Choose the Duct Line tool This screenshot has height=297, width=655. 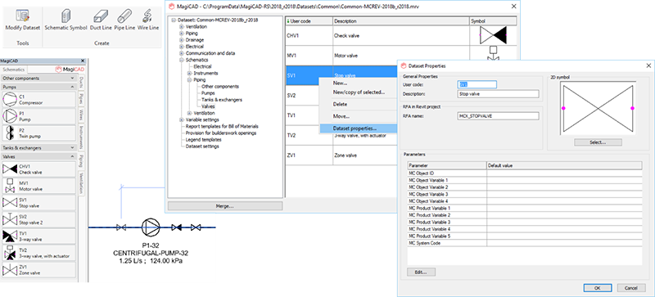[102, 16]
